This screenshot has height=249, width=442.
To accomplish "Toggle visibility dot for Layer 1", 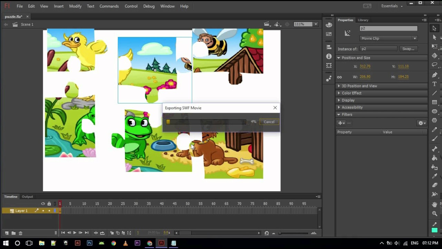I will tap(43, 211).
